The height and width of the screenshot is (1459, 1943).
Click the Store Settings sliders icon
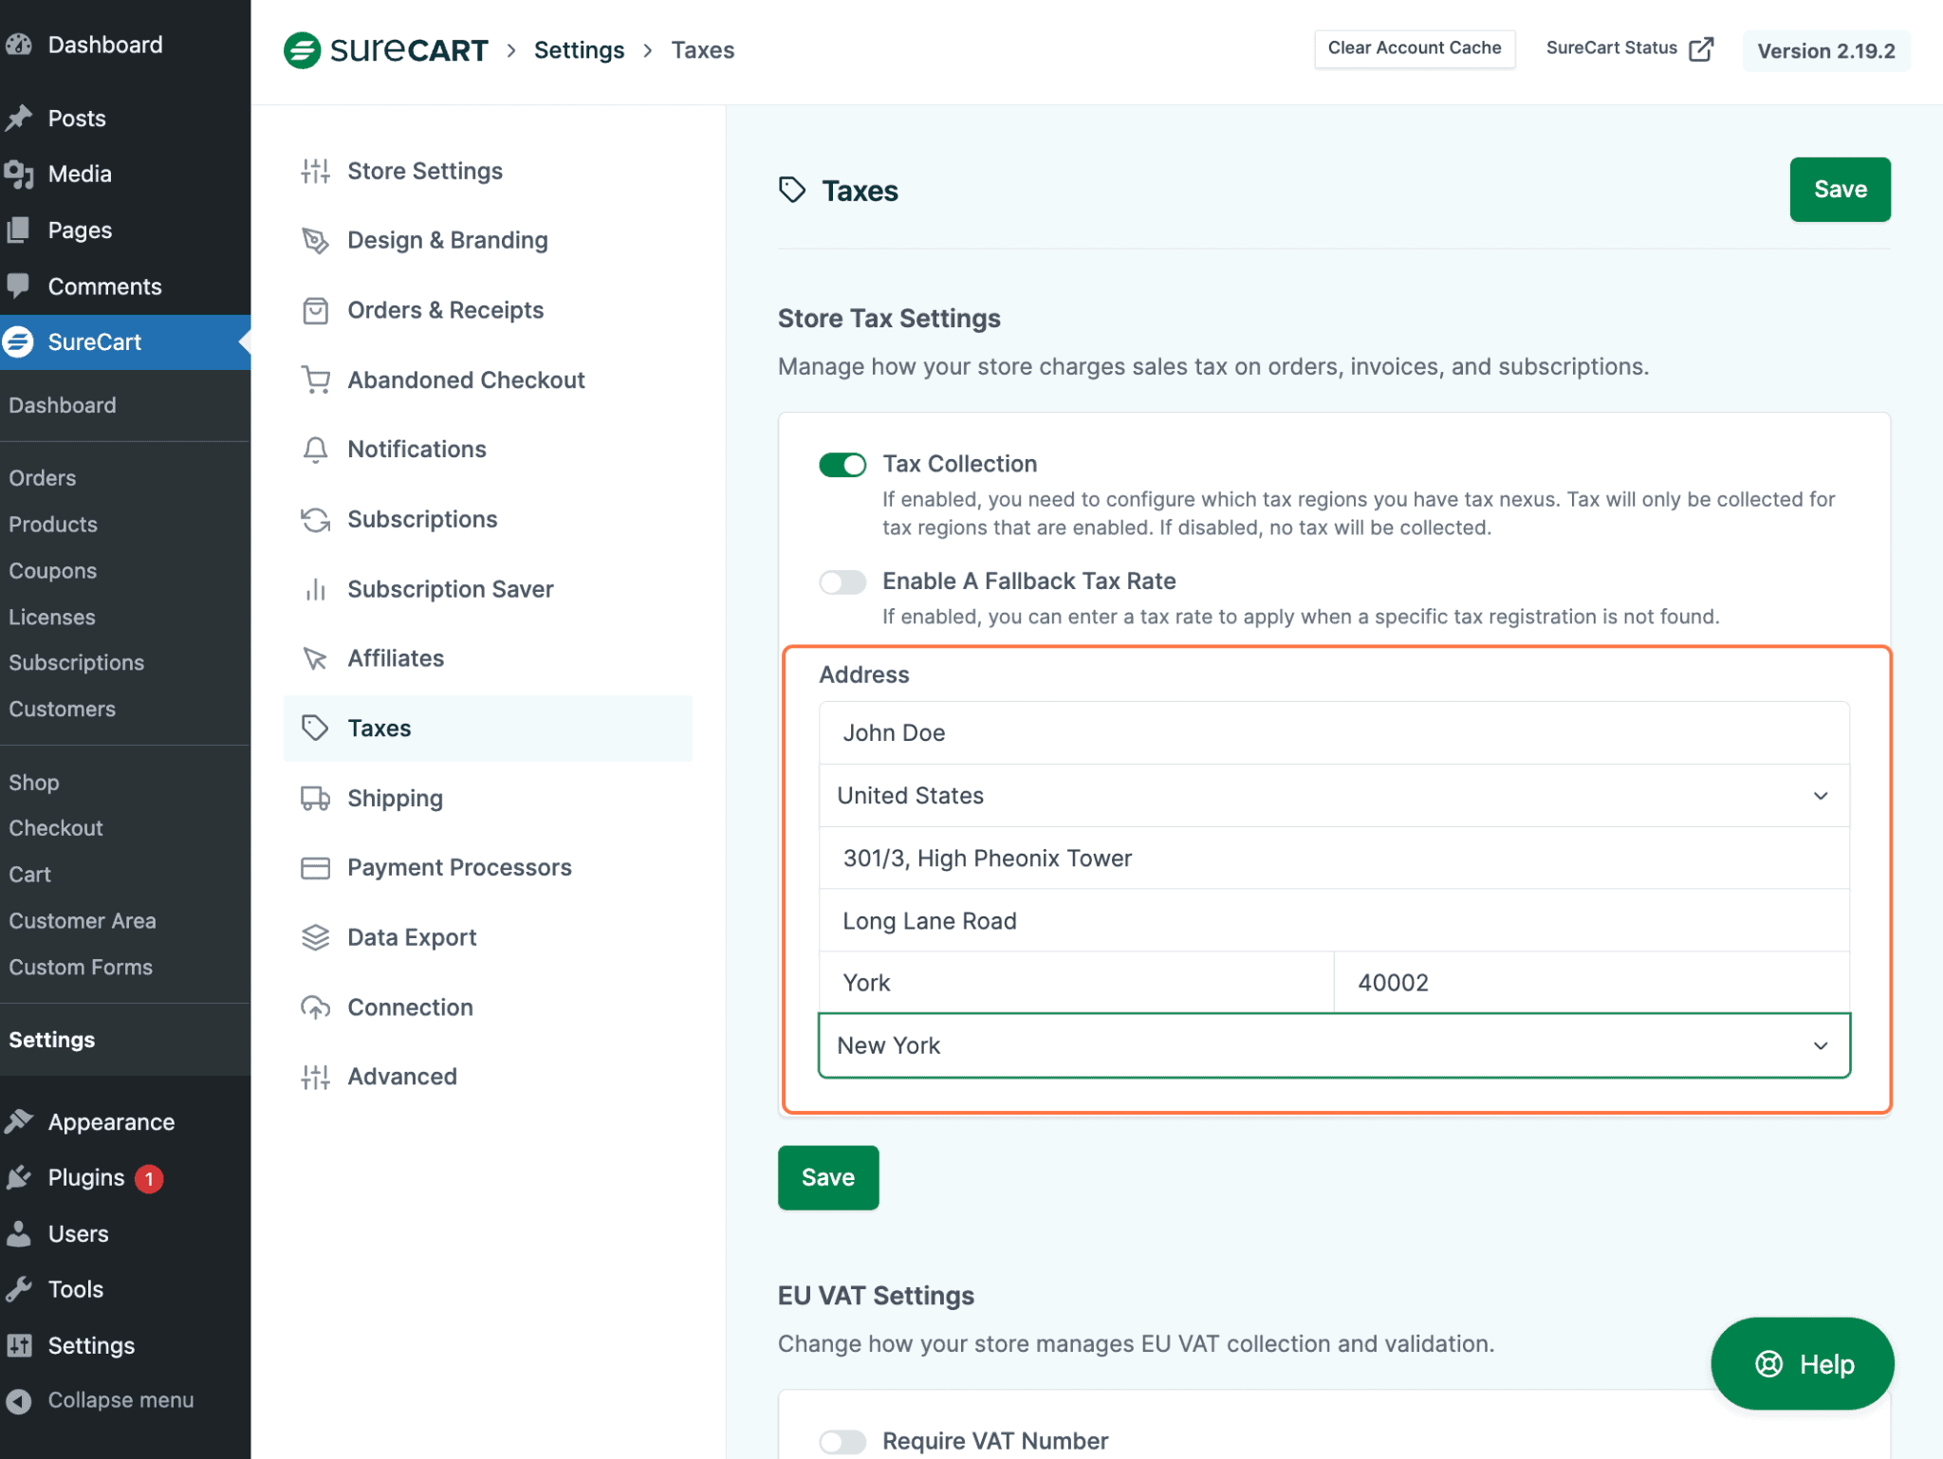[315, 172]
